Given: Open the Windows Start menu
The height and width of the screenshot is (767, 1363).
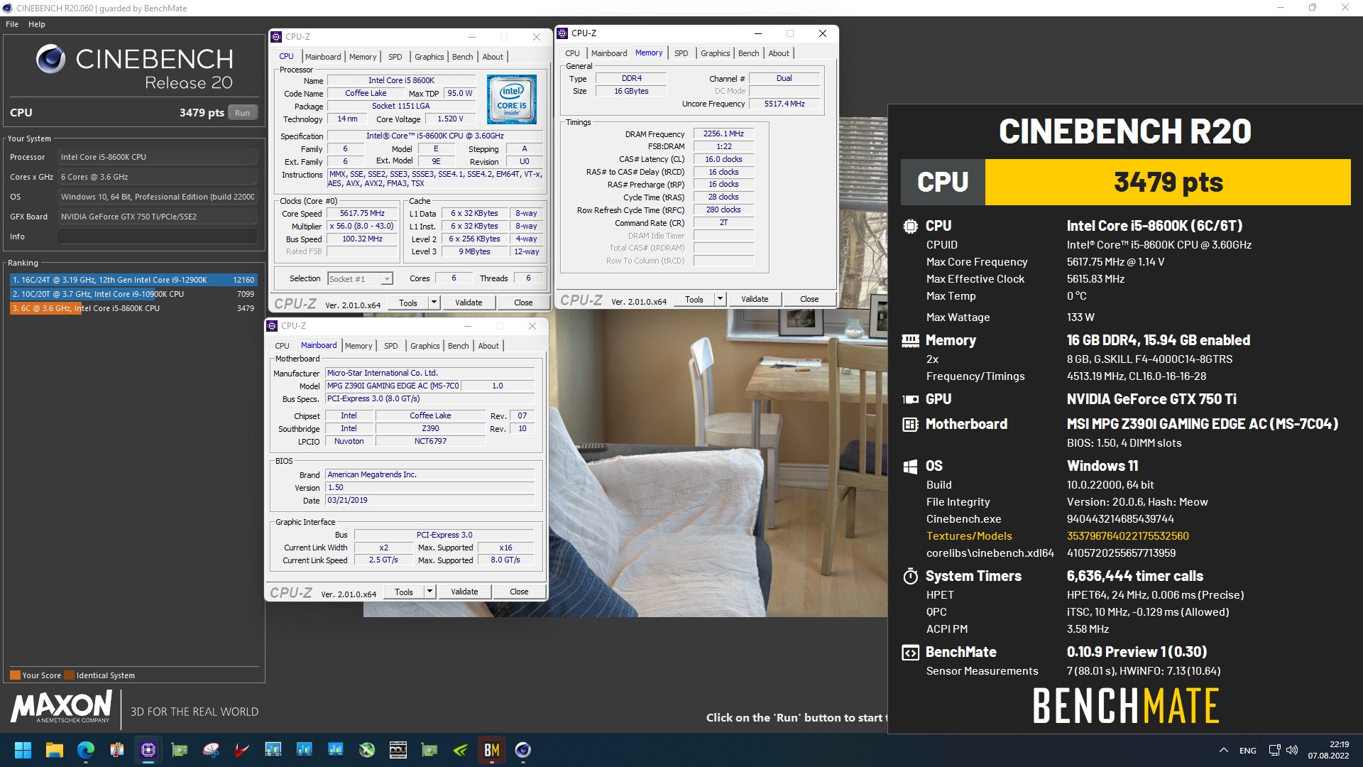Looking at the screenshot, I should tap(23, 750).
